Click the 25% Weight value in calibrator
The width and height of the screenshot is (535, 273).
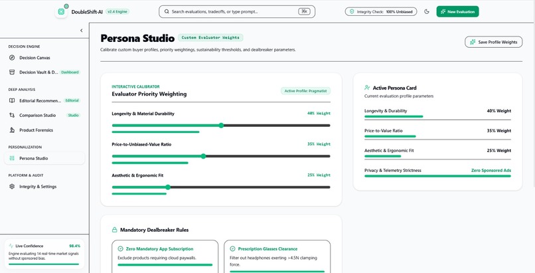pyautogui.click(x=319, y=175)
